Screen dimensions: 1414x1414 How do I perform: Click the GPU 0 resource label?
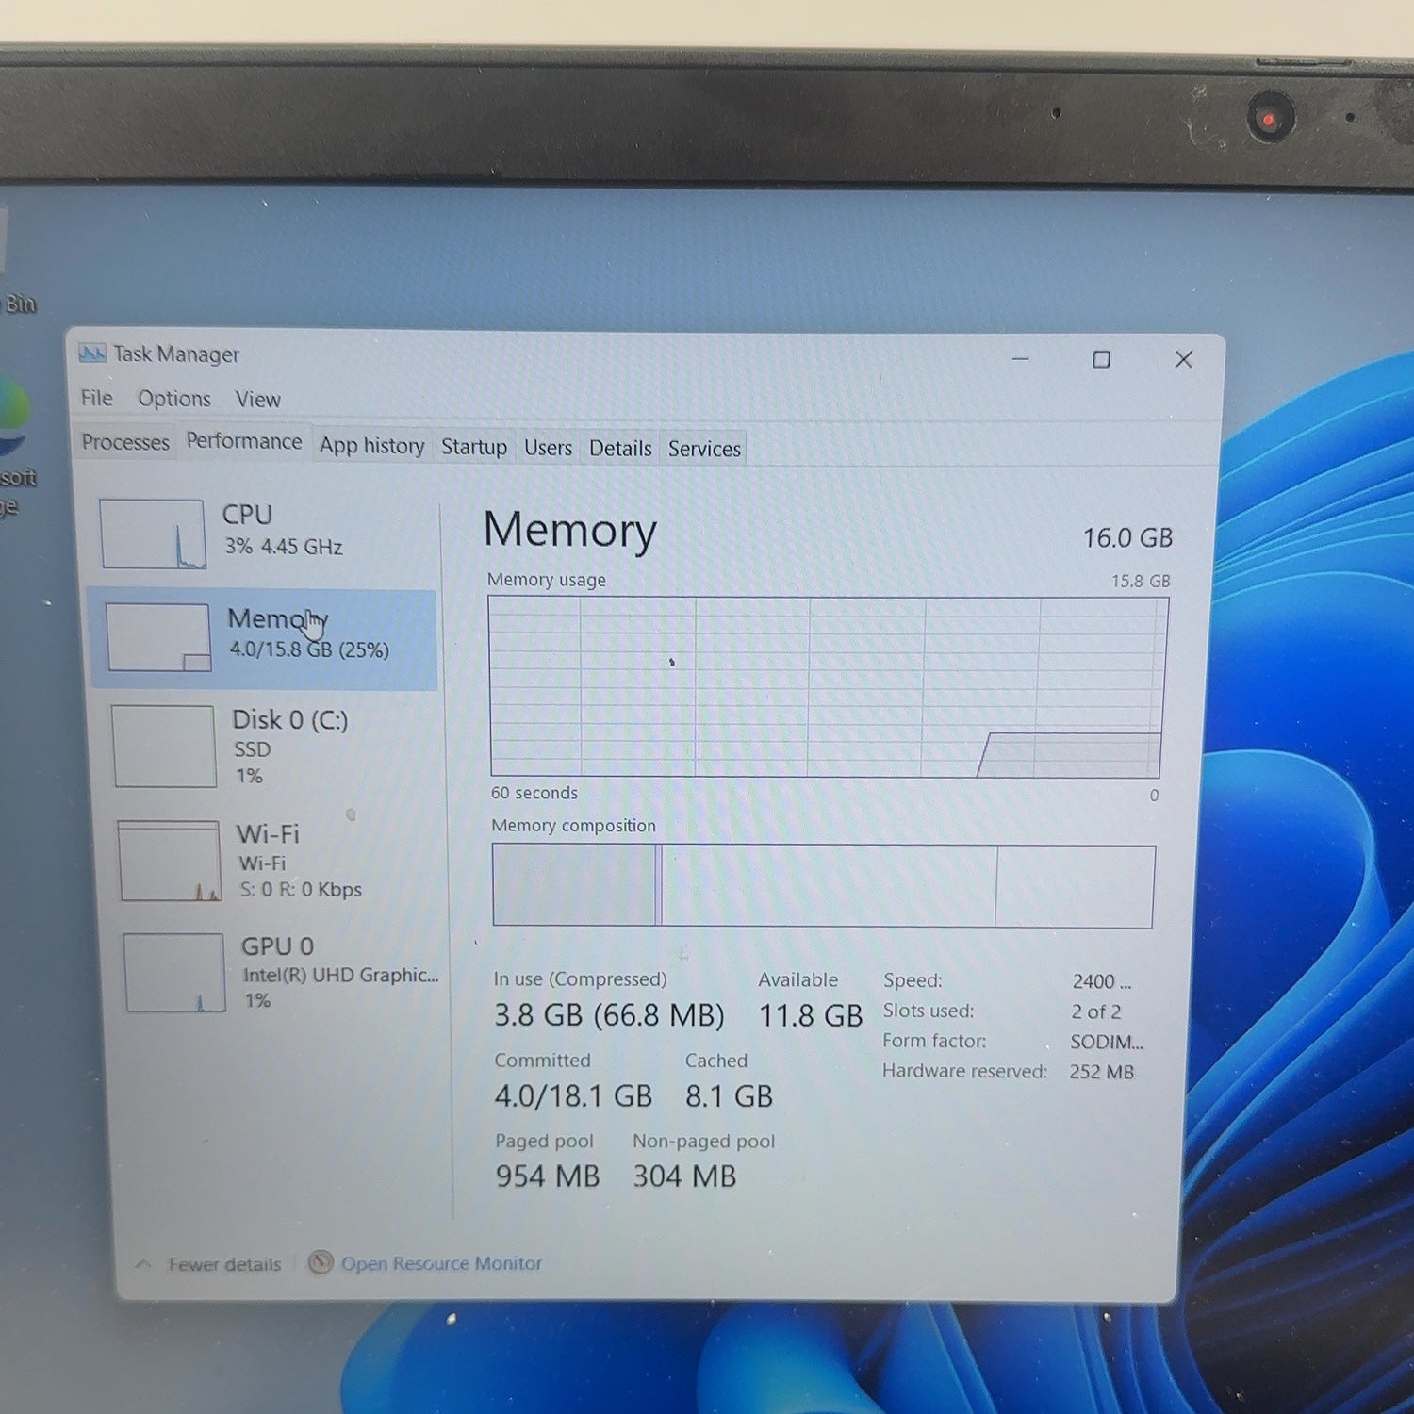277,946
